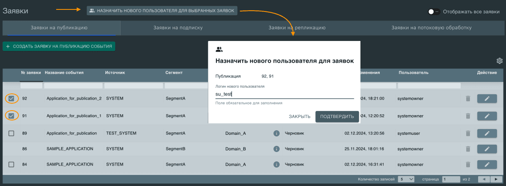Delete application 92 with trash icon
Viewport: 506px width, 186px height.
[x=468, y=99]
